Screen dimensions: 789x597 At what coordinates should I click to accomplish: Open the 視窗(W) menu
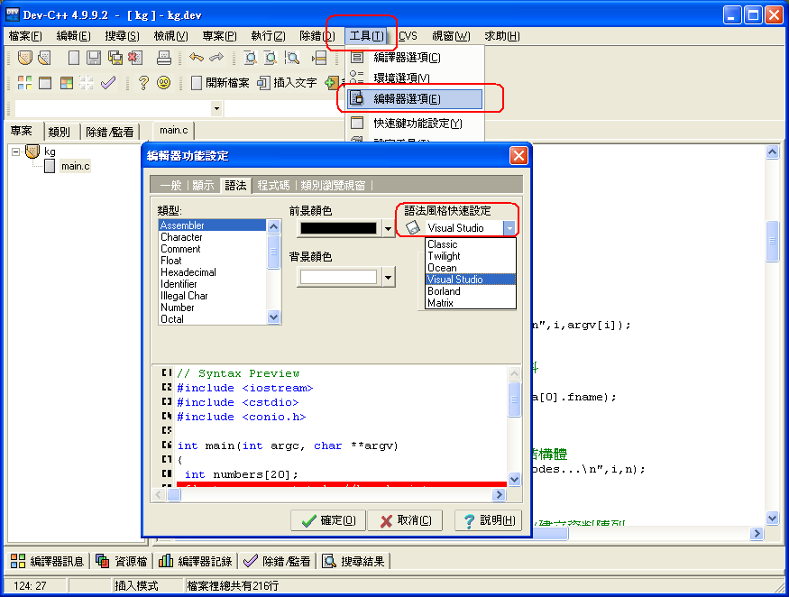452,36
